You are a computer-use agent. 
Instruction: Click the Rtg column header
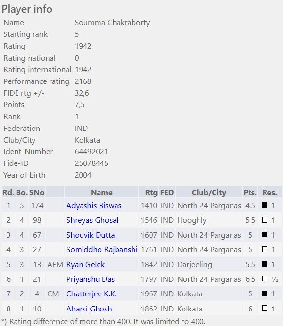pos(151,192)
